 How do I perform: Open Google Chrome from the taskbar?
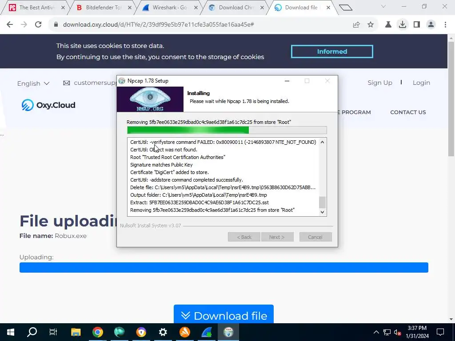(x=98, y=332)
